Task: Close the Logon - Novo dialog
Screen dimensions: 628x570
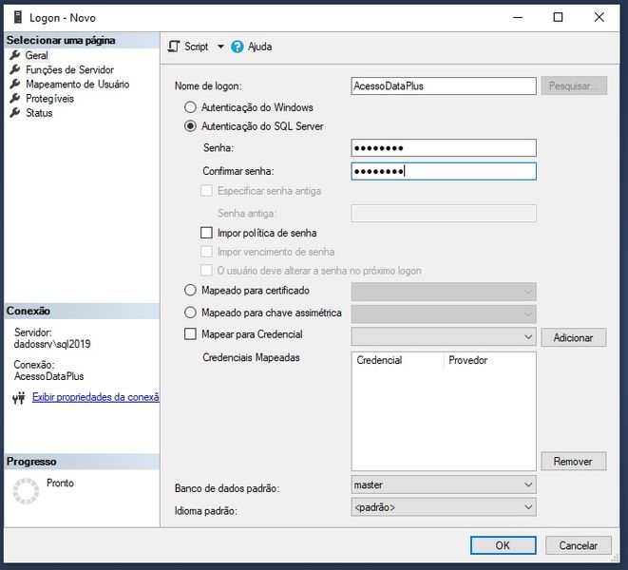Action: 599,17
